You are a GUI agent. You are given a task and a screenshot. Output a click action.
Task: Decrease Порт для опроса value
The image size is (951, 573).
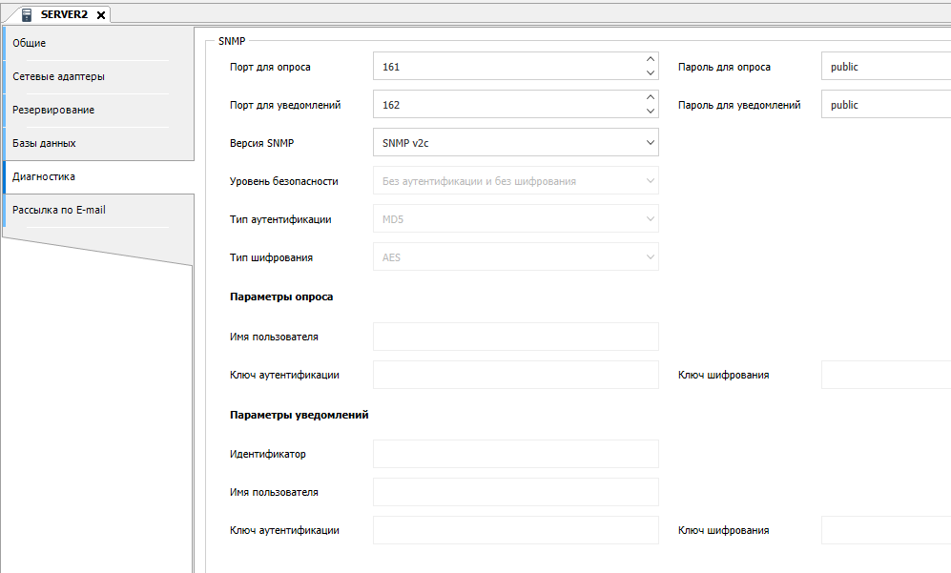pyautogui.click(x=651, y=73)
